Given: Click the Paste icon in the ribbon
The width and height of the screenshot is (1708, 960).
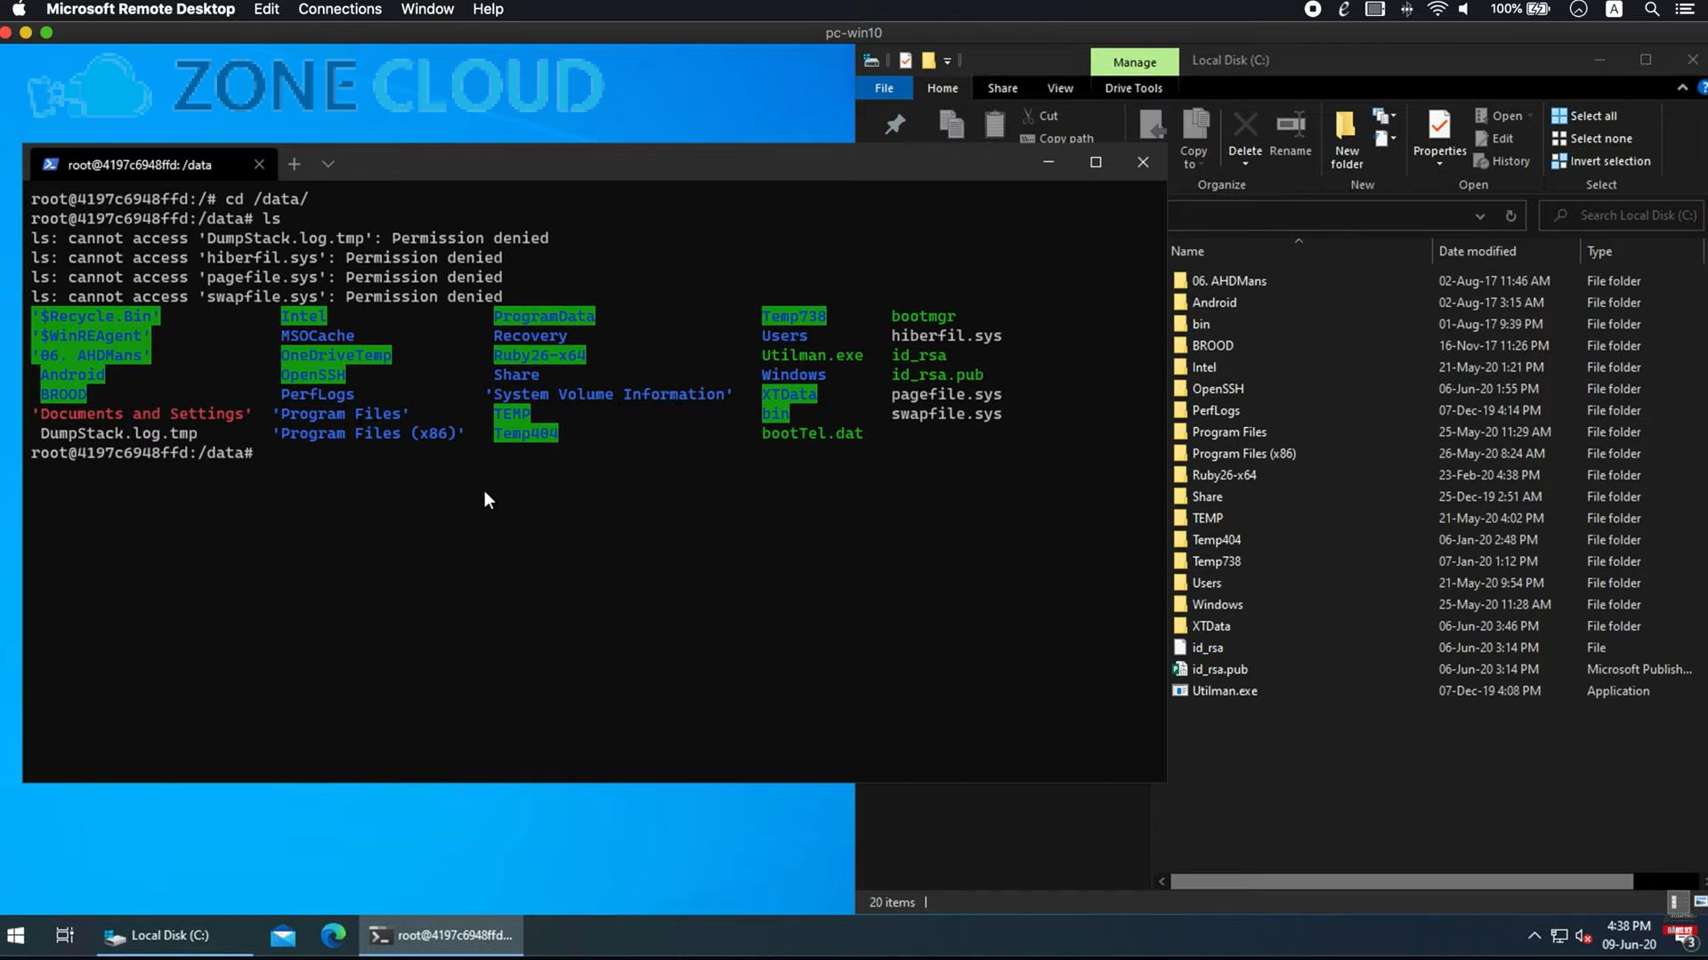Looking at the screenshot, I should tap(994, 125).
